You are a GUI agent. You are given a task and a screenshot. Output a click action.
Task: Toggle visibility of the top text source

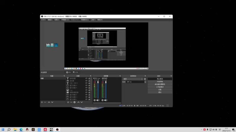coord(86,78)
